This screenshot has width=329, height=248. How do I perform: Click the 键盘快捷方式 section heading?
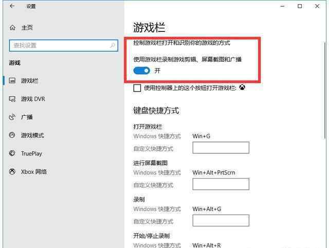pos(156,111)
